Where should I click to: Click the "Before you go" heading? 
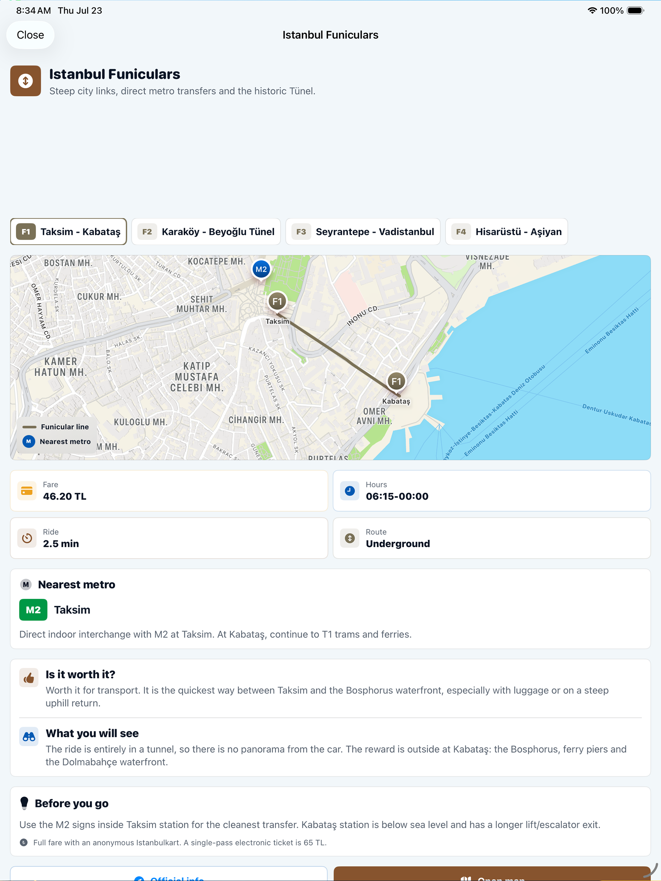click(72, 803)
